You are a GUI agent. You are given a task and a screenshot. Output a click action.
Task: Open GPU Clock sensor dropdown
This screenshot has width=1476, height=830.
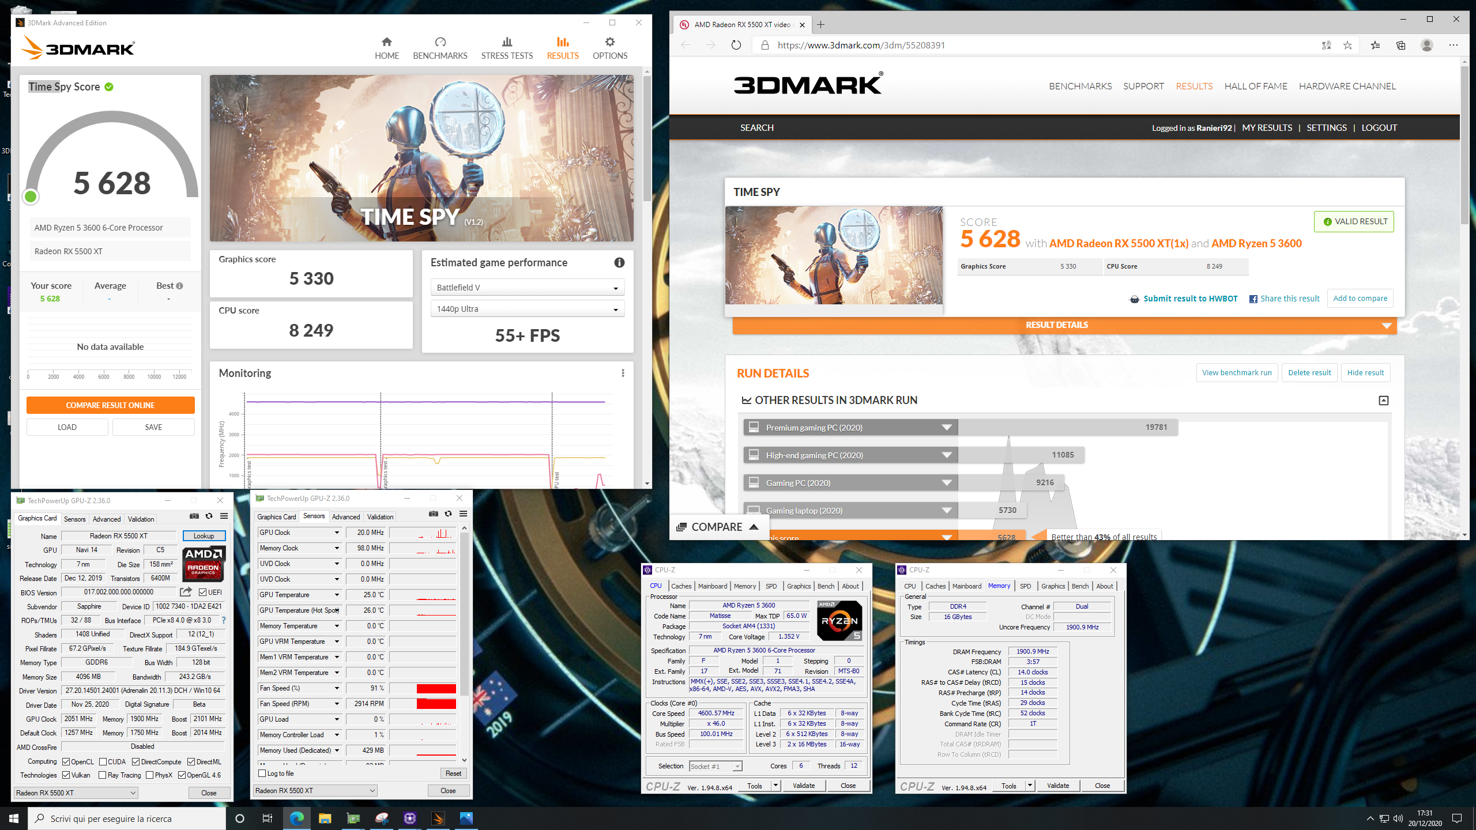click(x=337, y=533)
